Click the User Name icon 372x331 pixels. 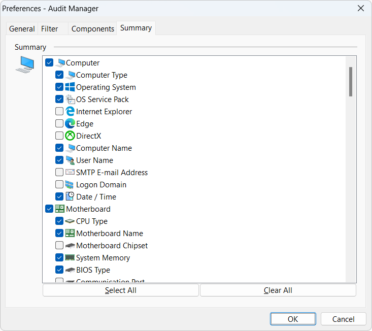[x=70, y=160]
